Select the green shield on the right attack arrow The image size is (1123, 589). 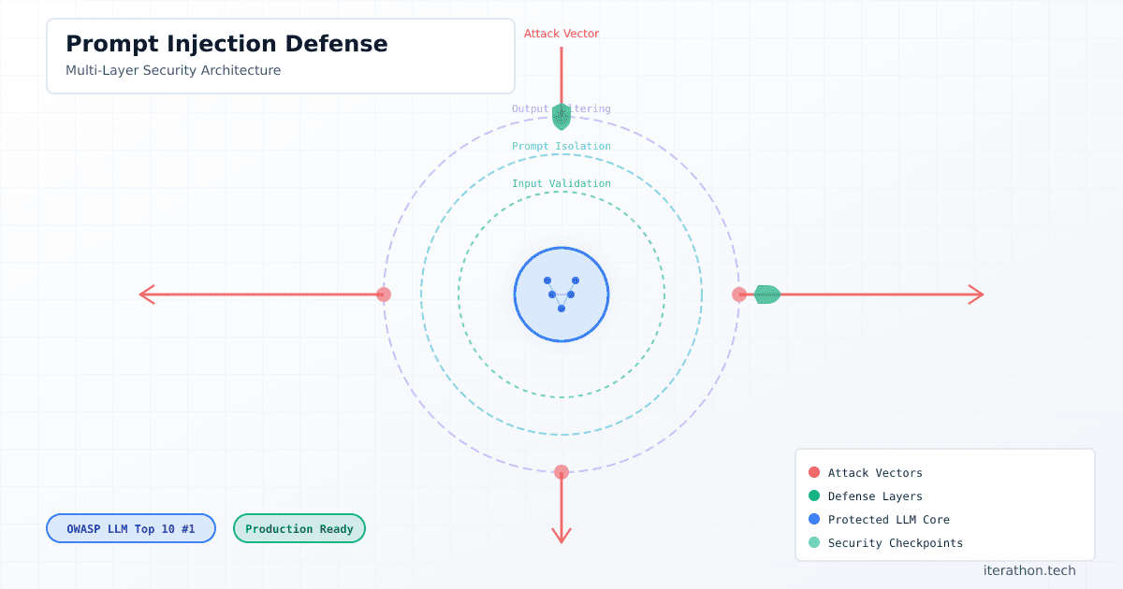point(766,294)
